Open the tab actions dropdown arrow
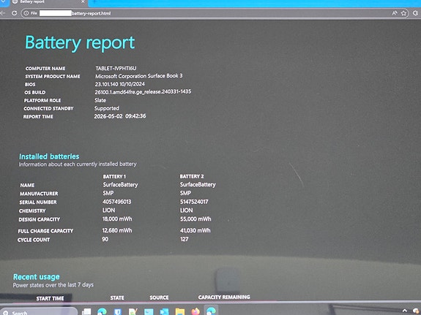Viewport: 421px width, 315px height. [4, 2]
